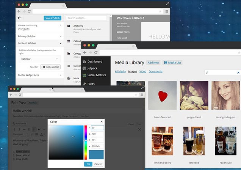Focus the Search widgets field
241x170 pixels.
[86, 18]
